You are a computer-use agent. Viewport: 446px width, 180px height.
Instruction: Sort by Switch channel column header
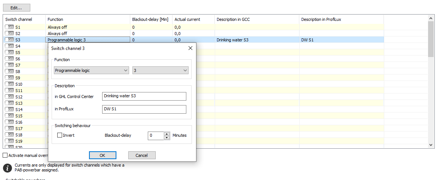[x=24, y=19]
